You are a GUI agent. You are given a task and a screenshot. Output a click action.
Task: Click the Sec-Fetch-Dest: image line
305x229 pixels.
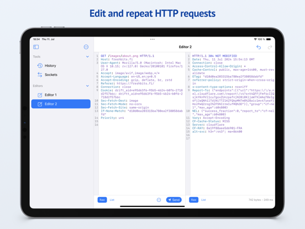(x=119, y=101)
